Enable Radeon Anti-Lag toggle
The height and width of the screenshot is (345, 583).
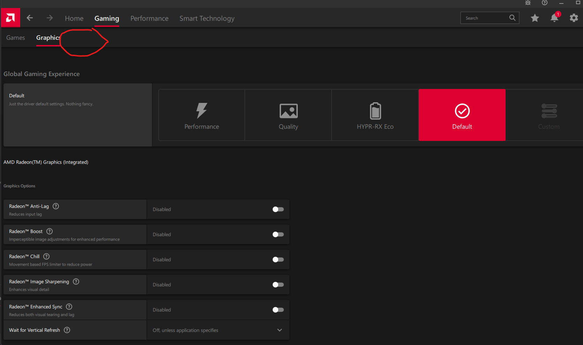[x=278, y=209]
